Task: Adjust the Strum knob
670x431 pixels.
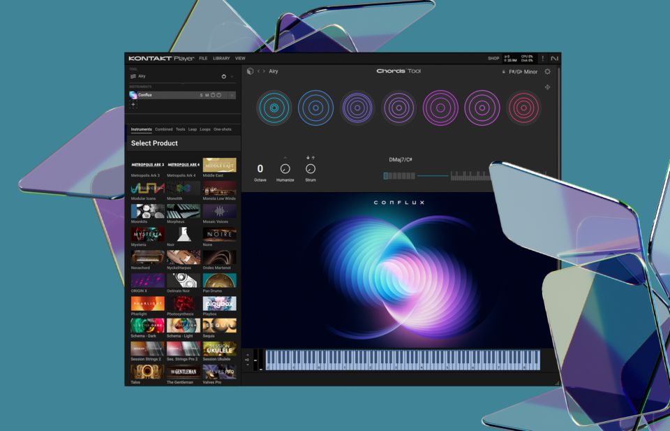Action: 309,167
